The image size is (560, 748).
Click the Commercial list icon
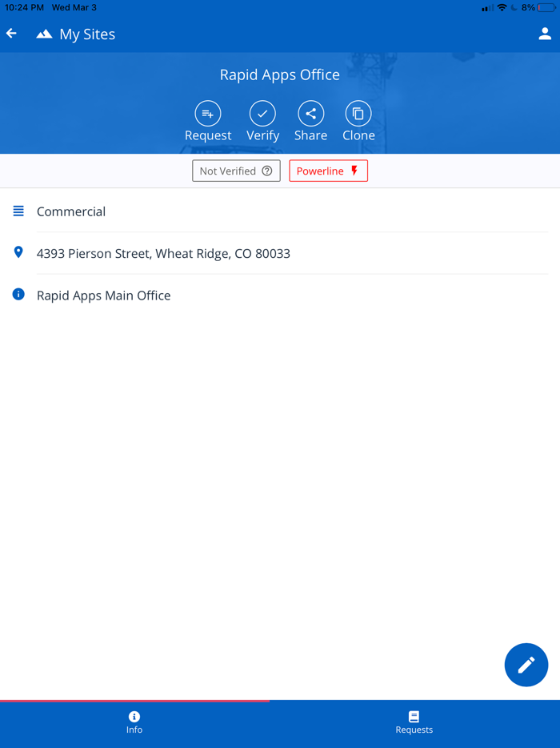tap(18, 211)
